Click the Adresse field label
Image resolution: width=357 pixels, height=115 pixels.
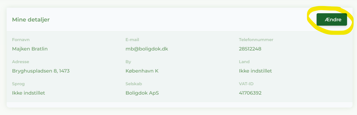[20, 62]
